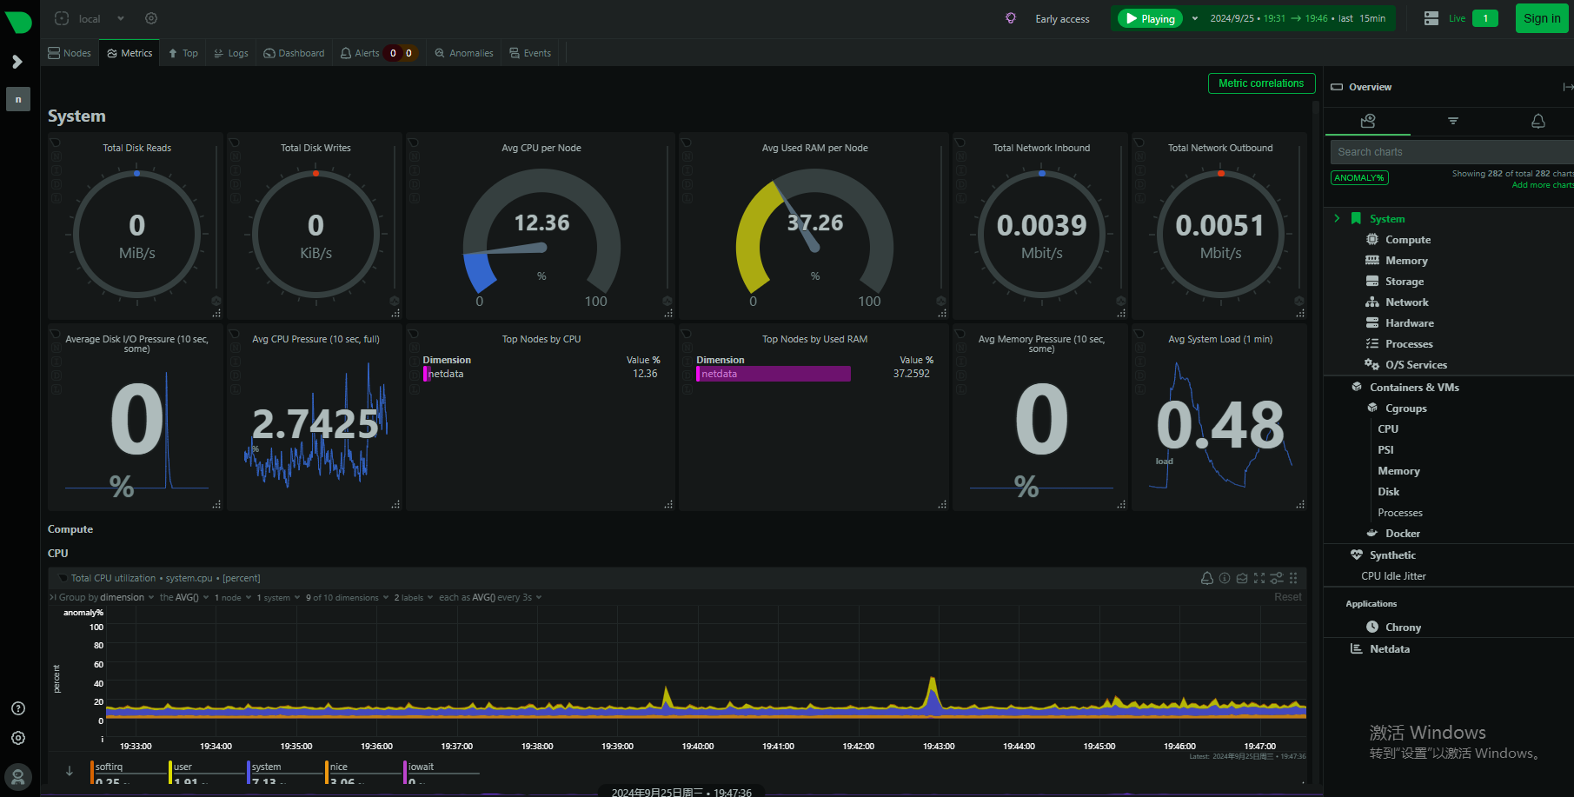The height and width of the screenshot is (797, 1574).
Task: Click the Metric correlations button
Action: [x=1261, y=83]
